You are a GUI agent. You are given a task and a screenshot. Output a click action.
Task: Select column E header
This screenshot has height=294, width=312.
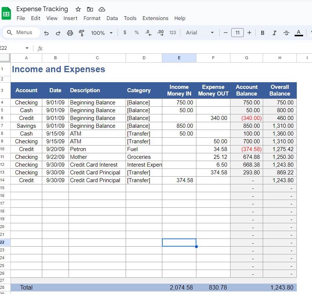(x=179, y=58)
